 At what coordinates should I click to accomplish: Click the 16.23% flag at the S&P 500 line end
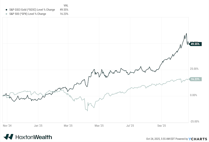point(196,79)
